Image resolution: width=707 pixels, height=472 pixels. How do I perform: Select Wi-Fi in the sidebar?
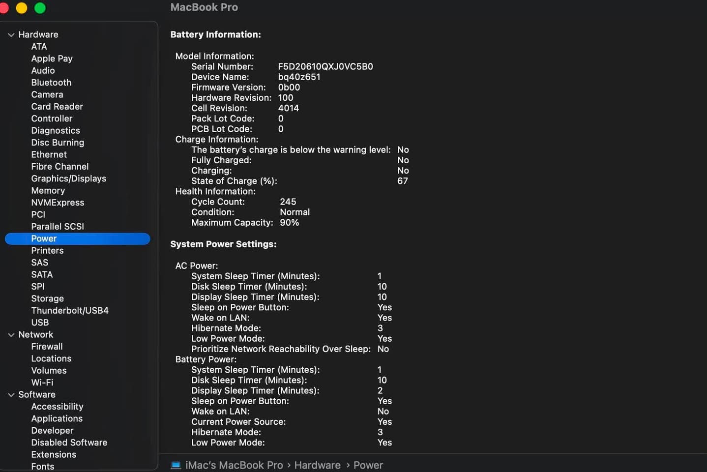(42, 383)
